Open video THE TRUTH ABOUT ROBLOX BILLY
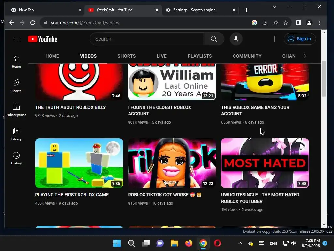 pyautogui.click(x=70, y=107)
